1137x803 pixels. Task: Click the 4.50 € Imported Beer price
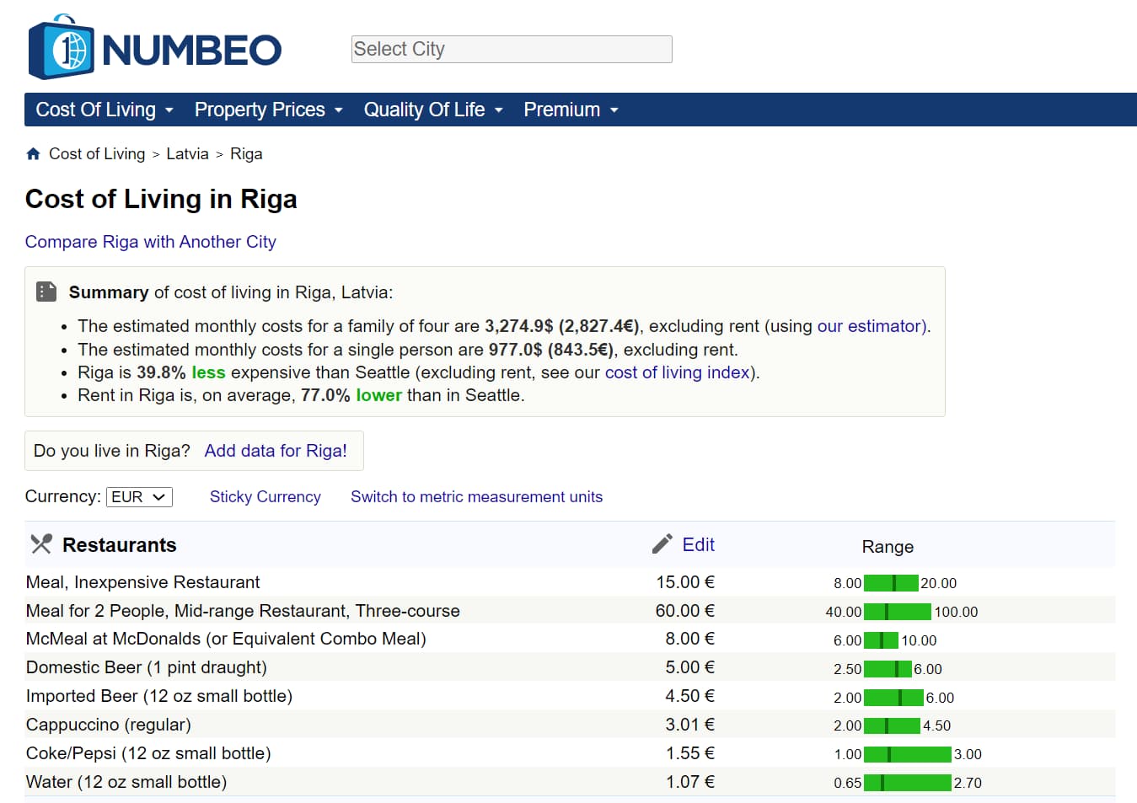[690, 696]
